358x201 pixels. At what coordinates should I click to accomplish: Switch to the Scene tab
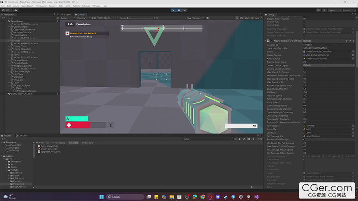click(x=66, y=15)
